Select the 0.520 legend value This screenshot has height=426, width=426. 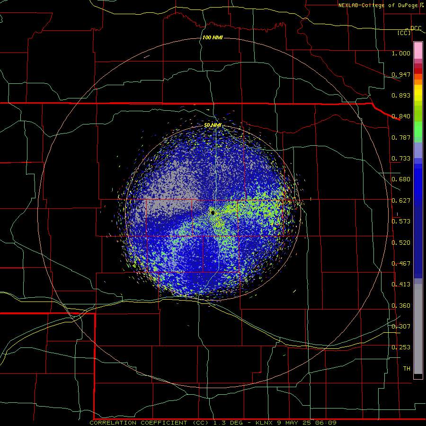click(401, 243)
